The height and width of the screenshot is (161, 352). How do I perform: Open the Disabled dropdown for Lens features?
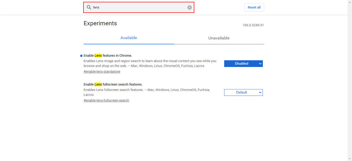point(244,64)
